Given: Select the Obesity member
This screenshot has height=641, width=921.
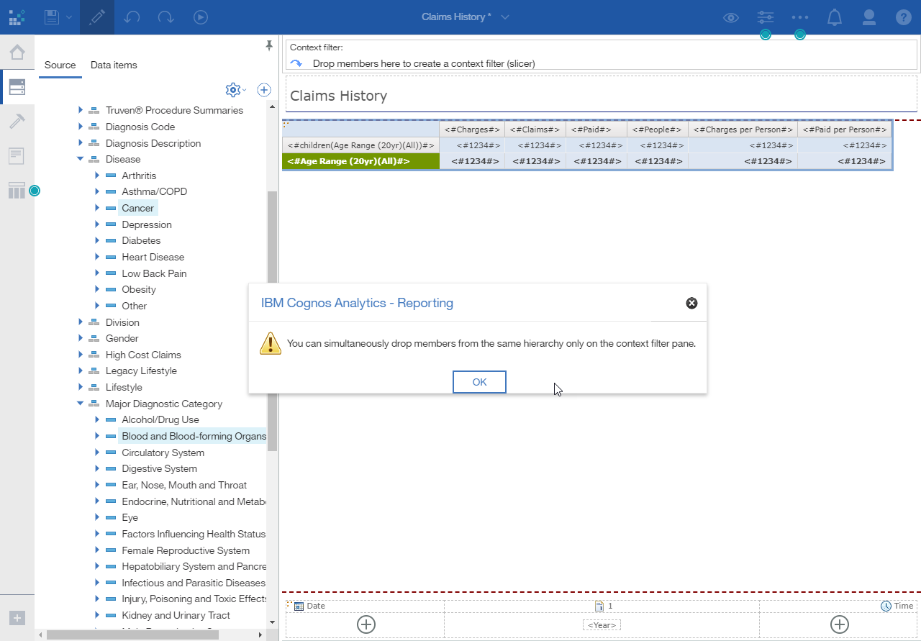Looking at the screenshot, I should (139, 289).
